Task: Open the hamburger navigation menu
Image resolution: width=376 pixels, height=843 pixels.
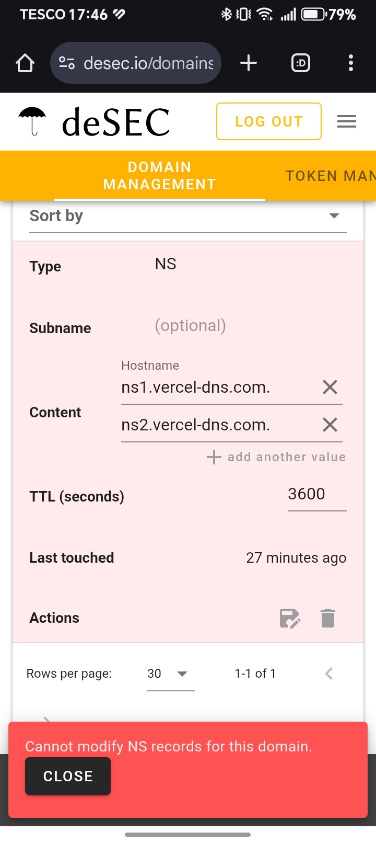Action: coord(346,122)
